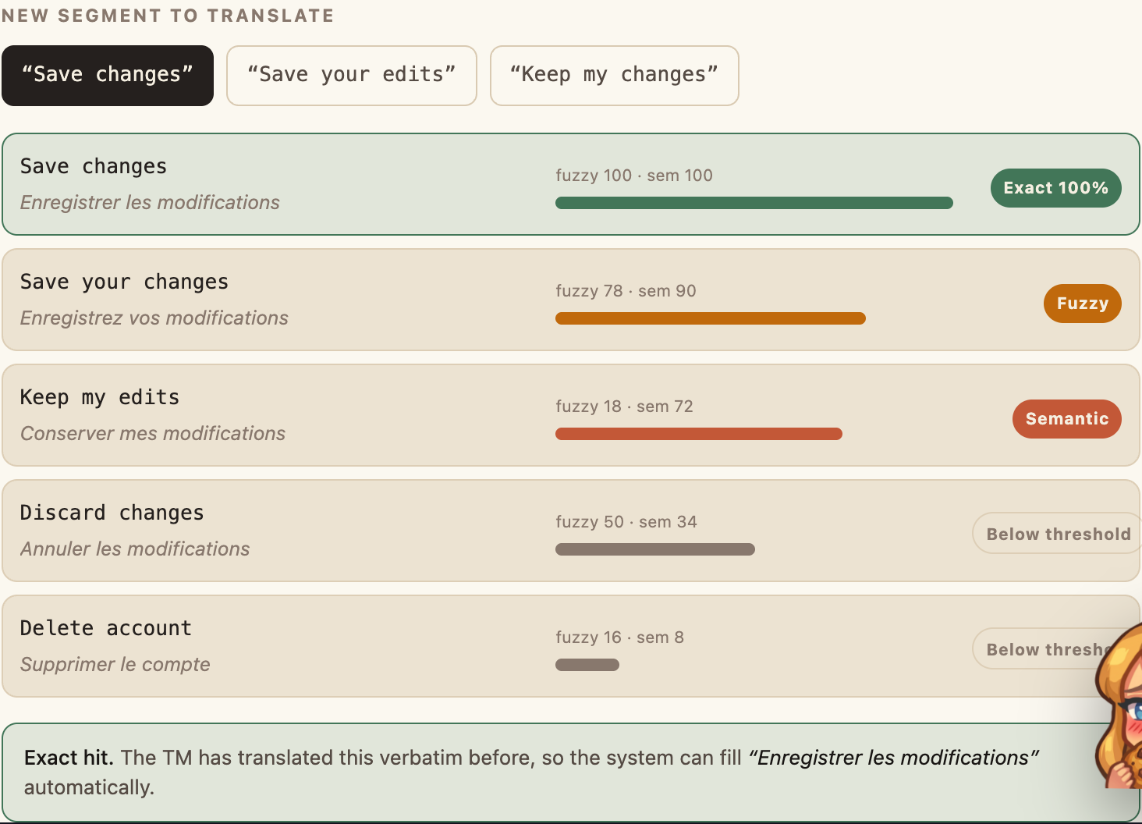
Task: Click the Supprimer le compte translation text
Action: [x=115, y=664]
